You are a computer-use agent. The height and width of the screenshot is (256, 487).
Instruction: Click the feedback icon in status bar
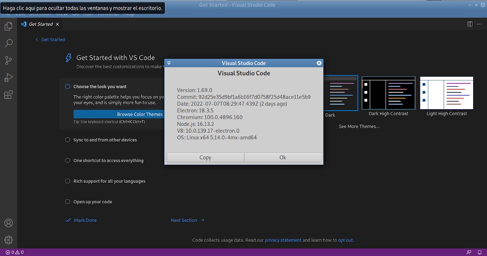pos(469,252)
